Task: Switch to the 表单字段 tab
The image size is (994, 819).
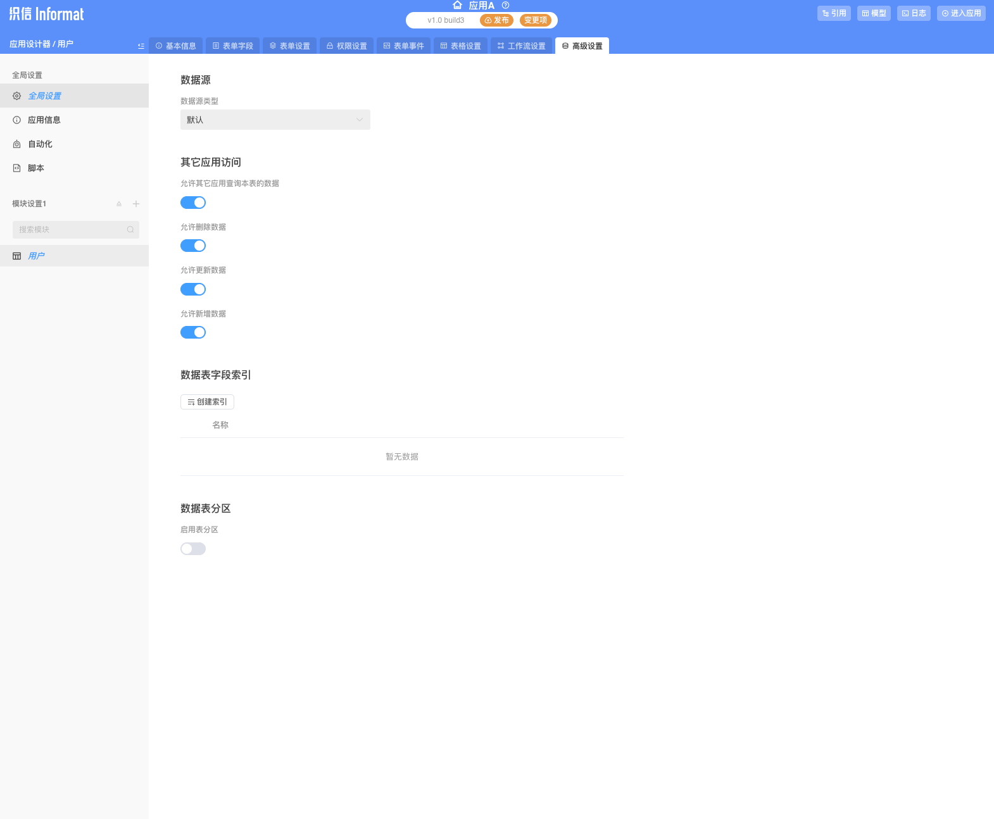Action: [233, 46]
